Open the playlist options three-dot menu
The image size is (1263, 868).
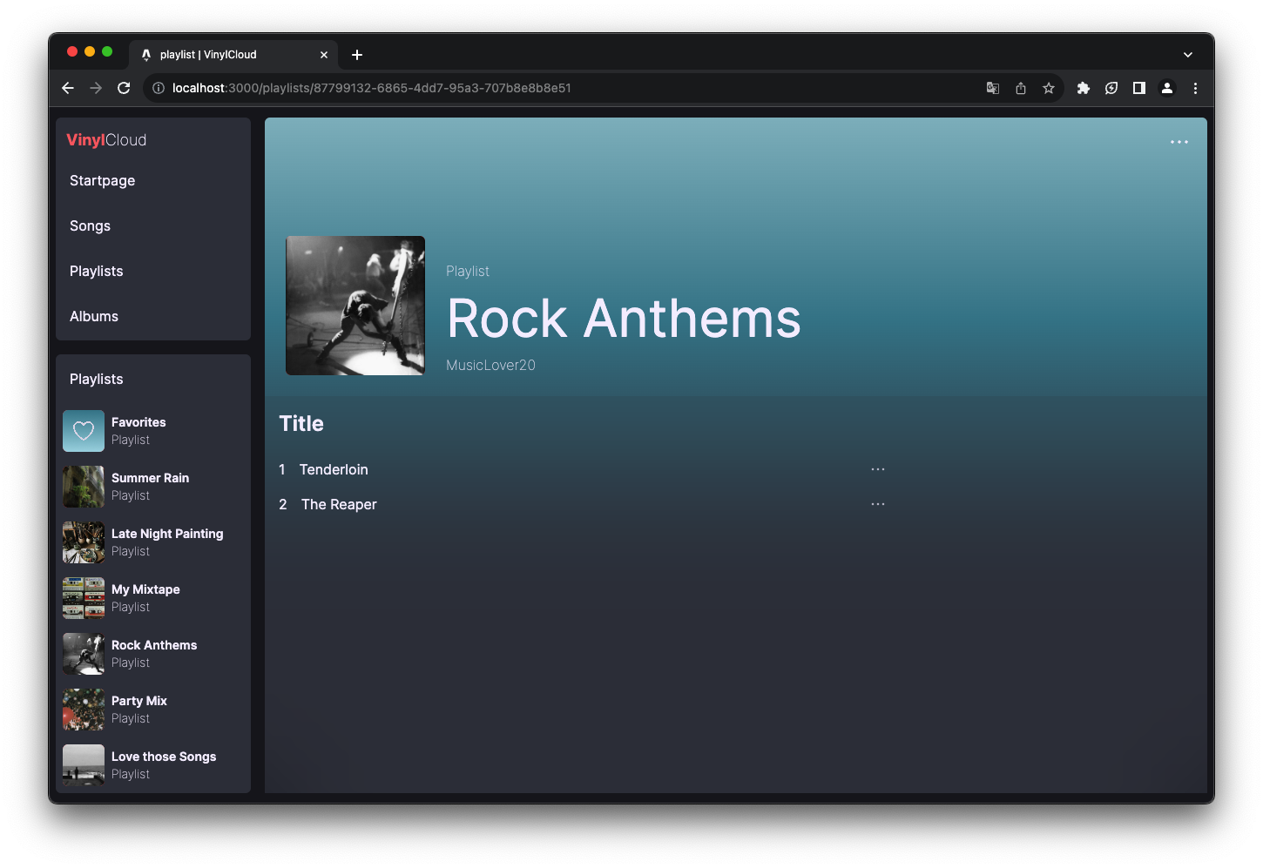(1179, 142)
